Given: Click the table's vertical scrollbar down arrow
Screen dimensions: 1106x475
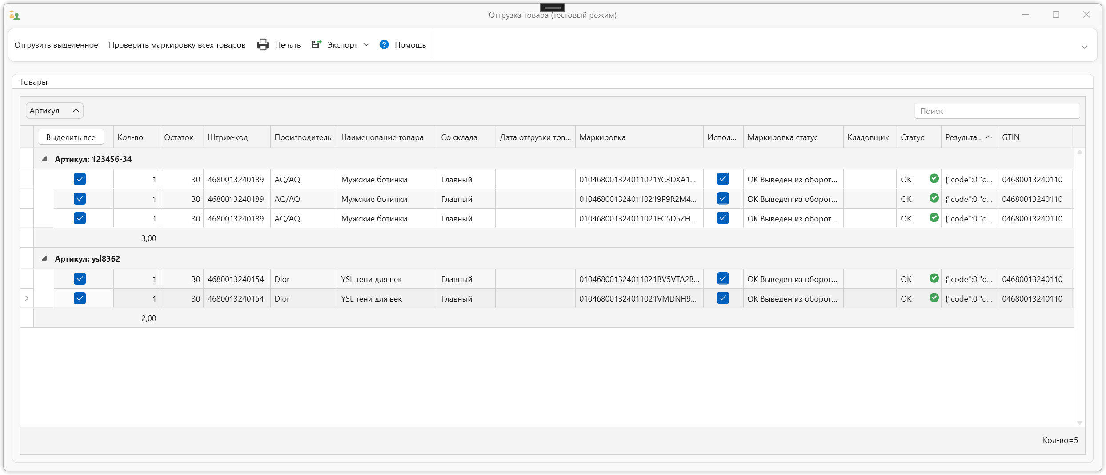Looking at the screenshot, I should 1079,423.
